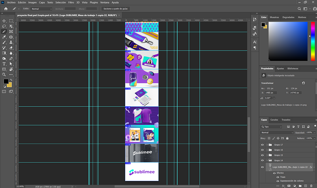Select the Move tool
317x188 pixels.
click(4, 21)
